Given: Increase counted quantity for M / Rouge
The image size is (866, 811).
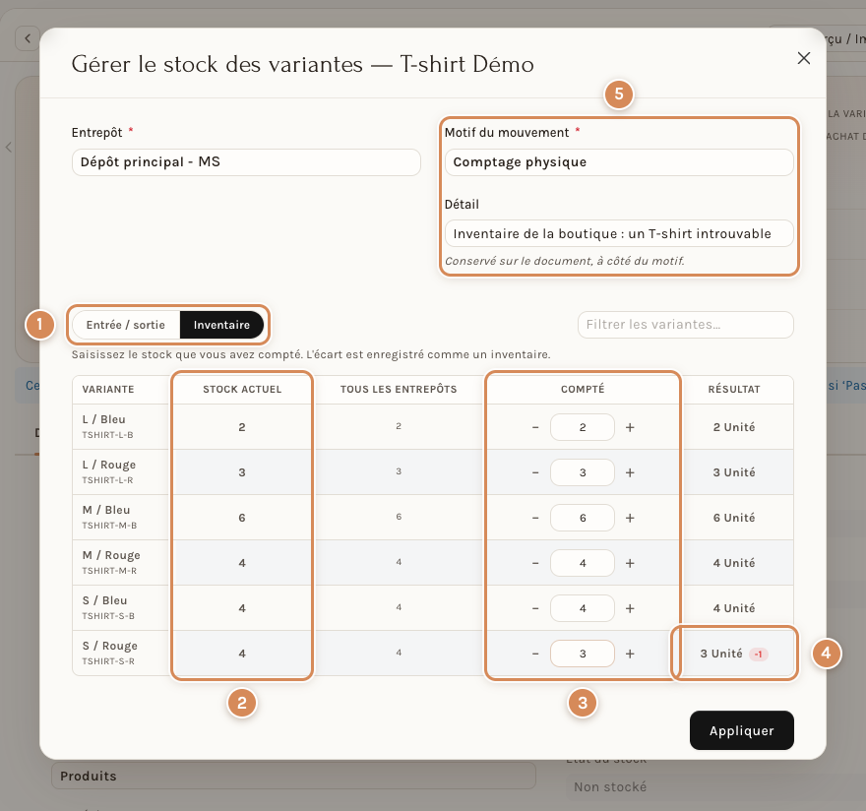Looking at the screenshot, I should click(x=630, y=564).
